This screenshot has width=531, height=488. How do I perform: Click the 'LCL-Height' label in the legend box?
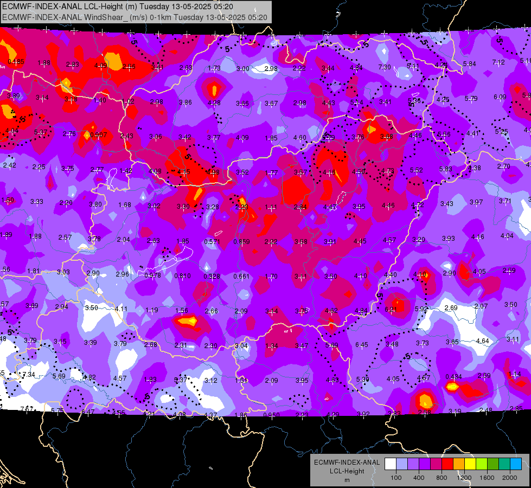(347, 471)
